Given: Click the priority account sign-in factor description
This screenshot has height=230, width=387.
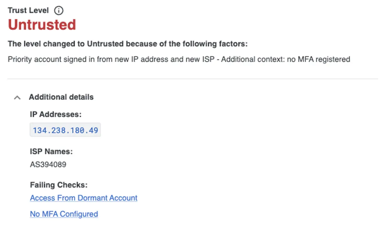Looking at the screenshot, I should 179,59.
